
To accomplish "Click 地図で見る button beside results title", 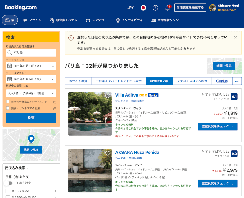I will coord(224,66).
